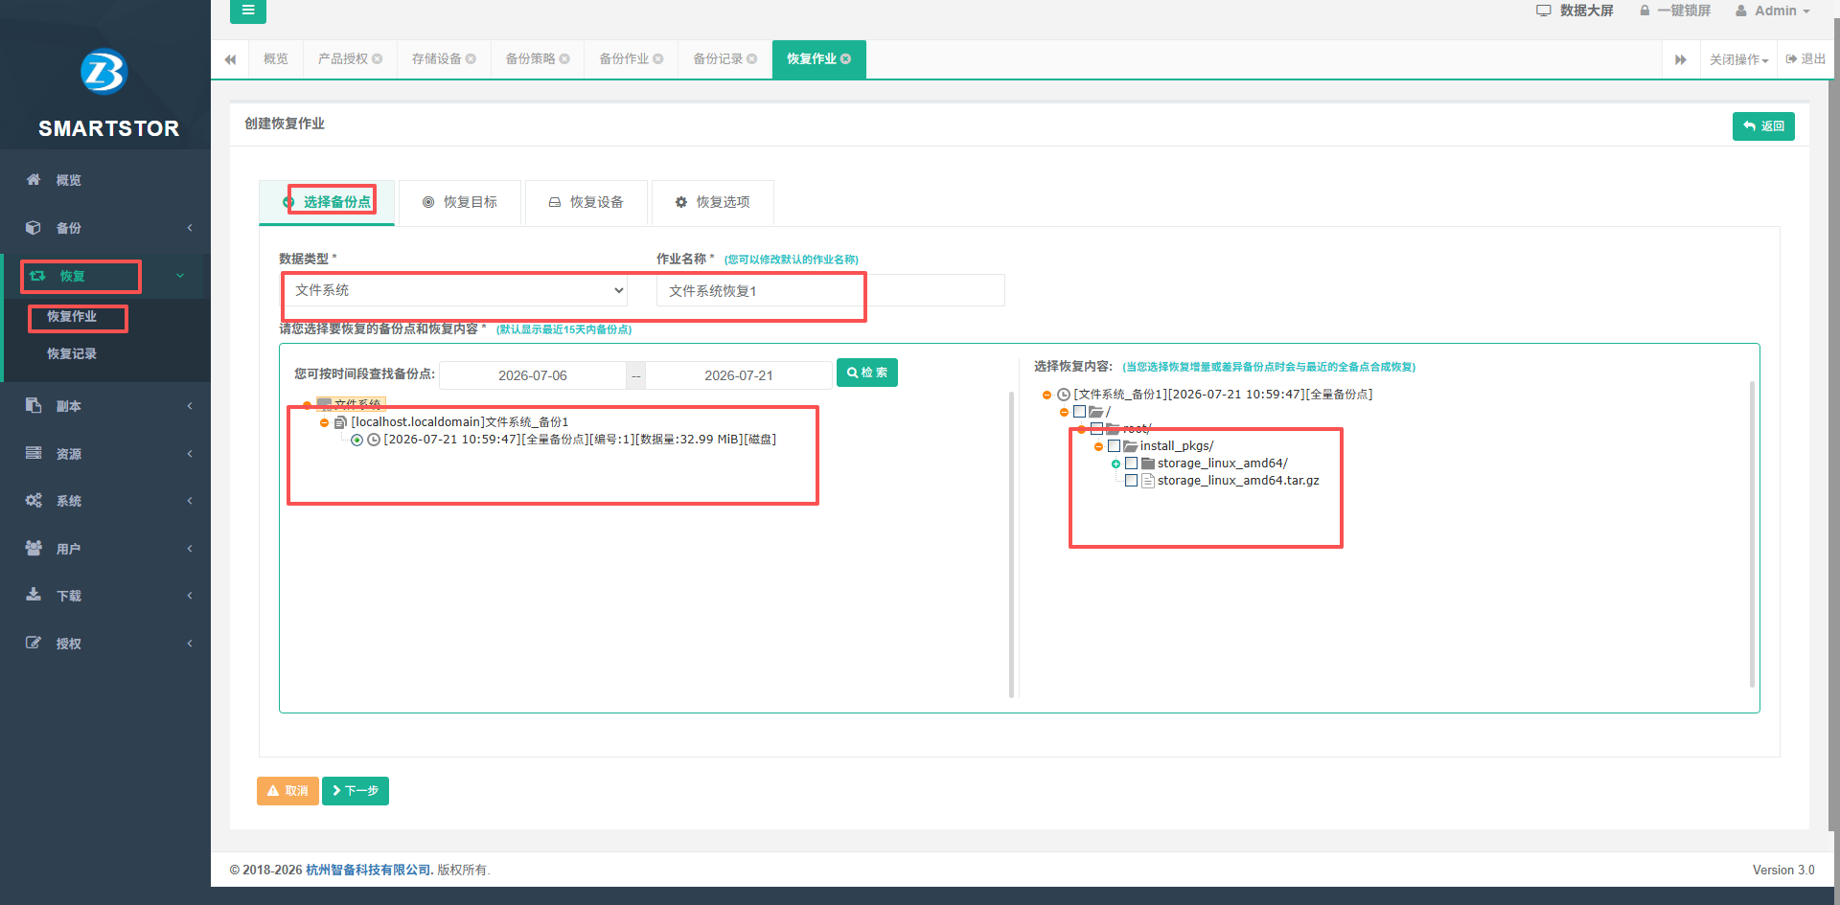This screenshot has height=905, width=1840.
Task: Open the 杭州智备科技有限公司 link
Action: [x=370, y=870]
